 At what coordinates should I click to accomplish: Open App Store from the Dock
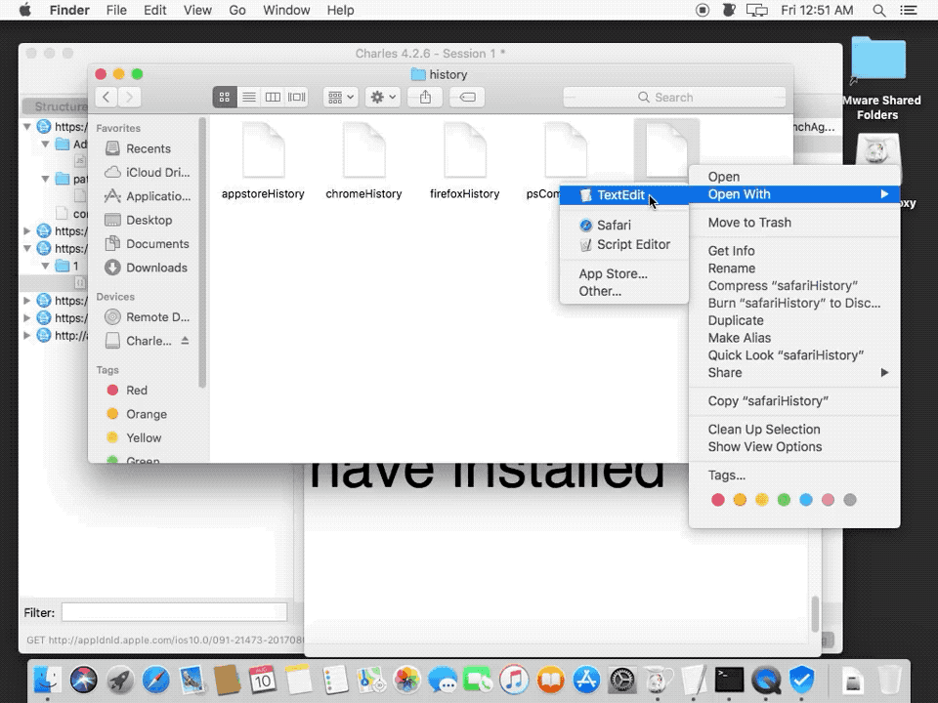pos(586,681)
